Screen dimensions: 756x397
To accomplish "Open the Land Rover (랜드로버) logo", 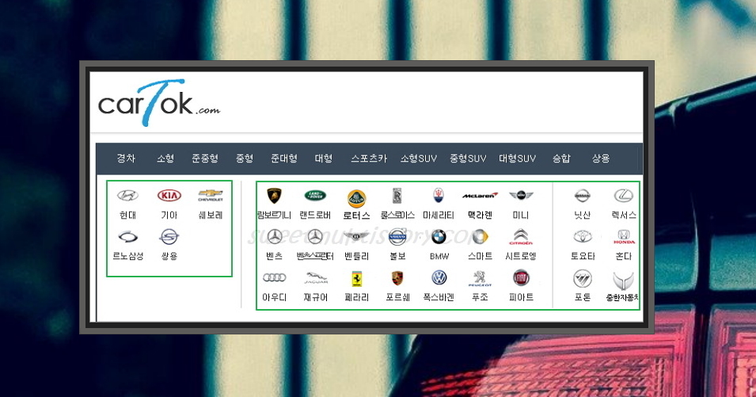I will (315, 196).
